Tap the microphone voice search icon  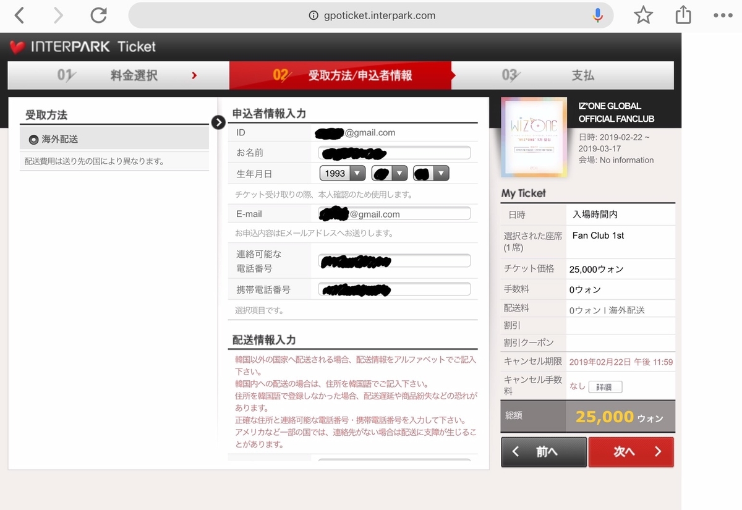[597, 15]
